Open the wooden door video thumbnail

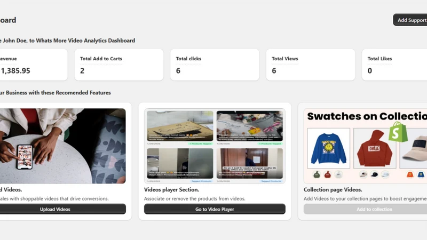tap(250, 163)
